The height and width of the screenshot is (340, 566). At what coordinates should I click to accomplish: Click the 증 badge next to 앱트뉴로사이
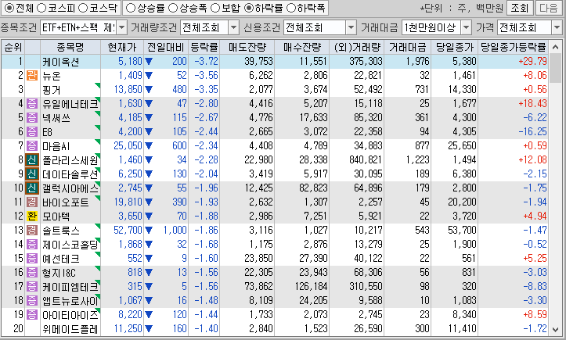32,300
